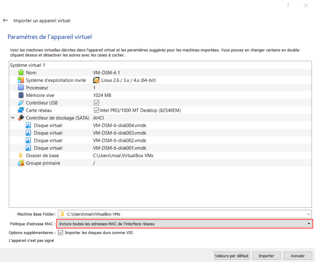Image resolution: width=315 pixels, height=262 pixels.
Task: Select the Groupe primaire slash value
Action: tap(94, 163)
